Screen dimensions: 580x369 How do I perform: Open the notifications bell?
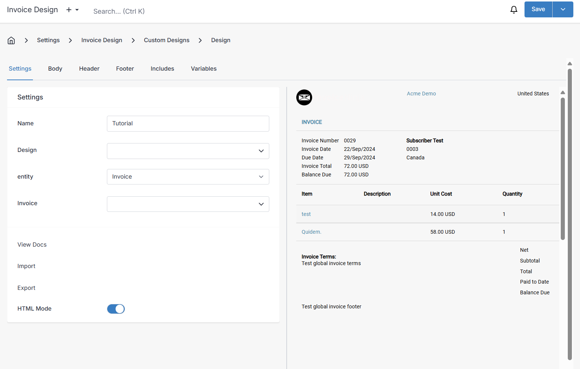coord(514,10)
